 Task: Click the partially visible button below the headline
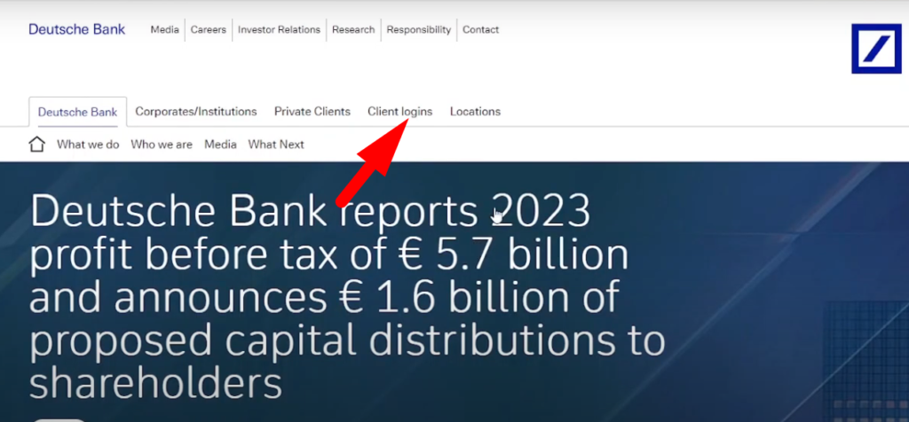(x=59, y=418)
